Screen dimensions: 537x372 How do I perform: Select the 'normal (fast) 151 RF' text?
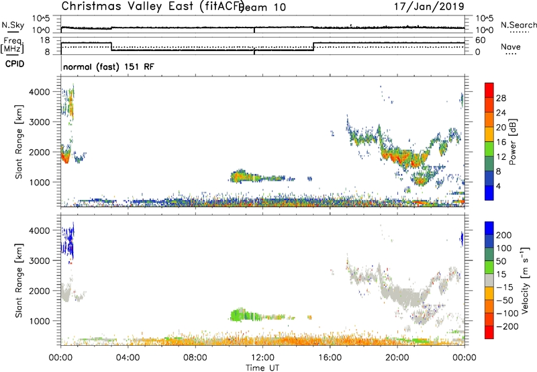pyautogui.click(x=109, y=66)
